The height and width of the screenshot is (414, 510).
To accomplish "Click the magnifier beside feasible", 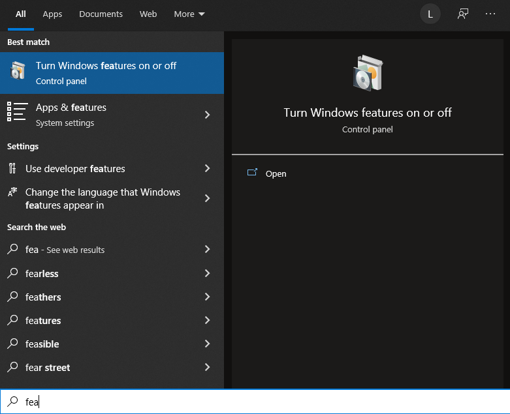I will tap(12, 344).
